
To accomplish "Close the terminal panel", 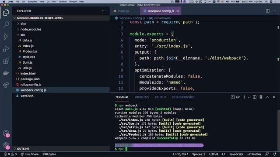I will click(x=274, y=97).
